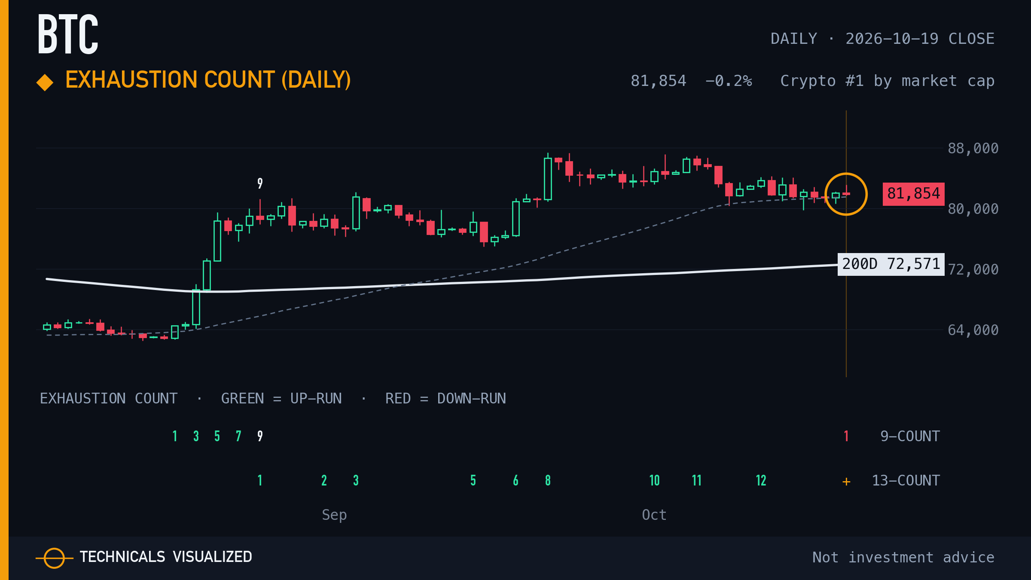Click the red 81,854 price tag
This screenshot has width=1031, height=580.
pos(913,194)
